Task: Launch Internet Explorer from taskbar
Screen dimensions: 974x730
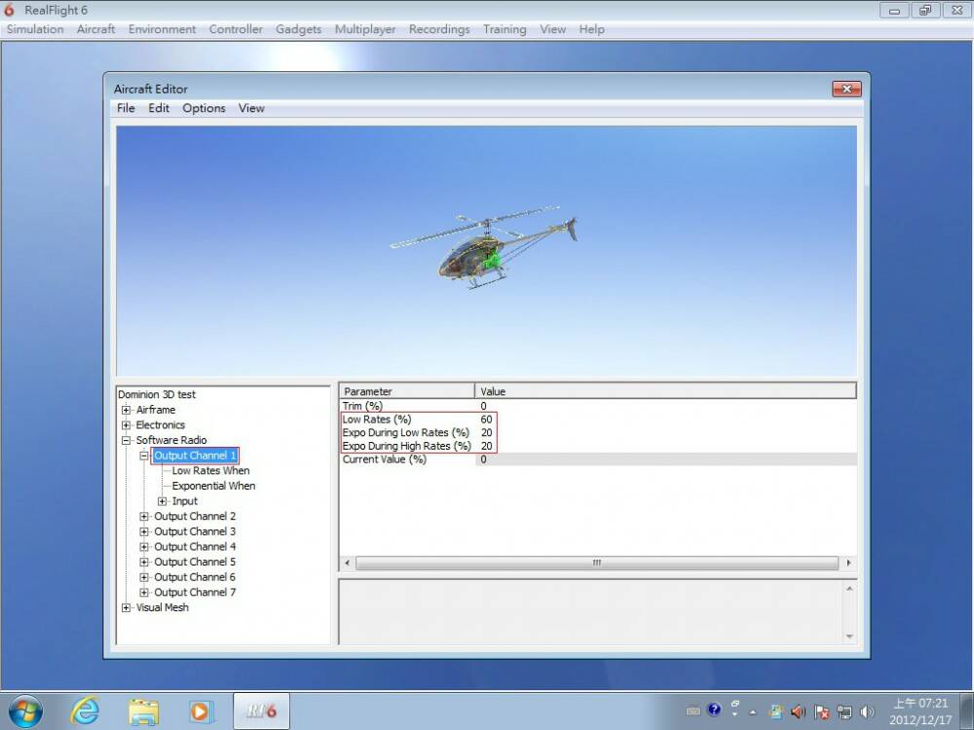Action: [x=85, y=712]
